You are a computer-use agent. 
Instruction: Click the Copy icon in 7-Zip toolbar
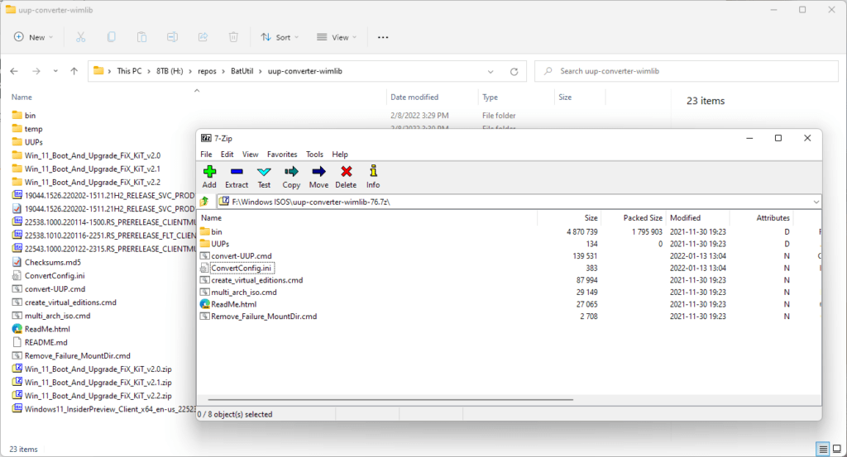click(x=291, y=176)
